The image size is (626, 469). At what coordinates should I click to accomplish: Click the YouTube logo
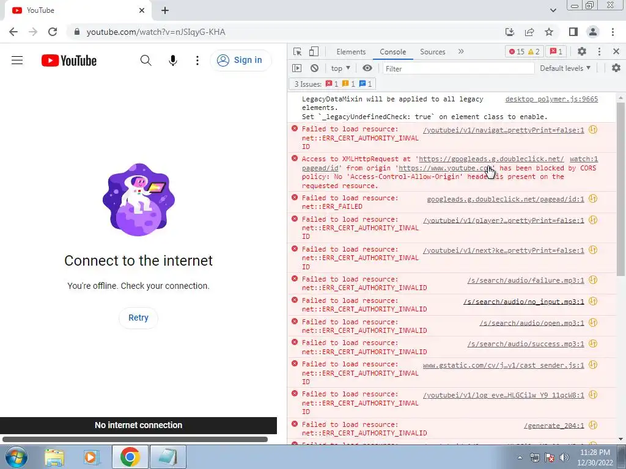(69, 60)
